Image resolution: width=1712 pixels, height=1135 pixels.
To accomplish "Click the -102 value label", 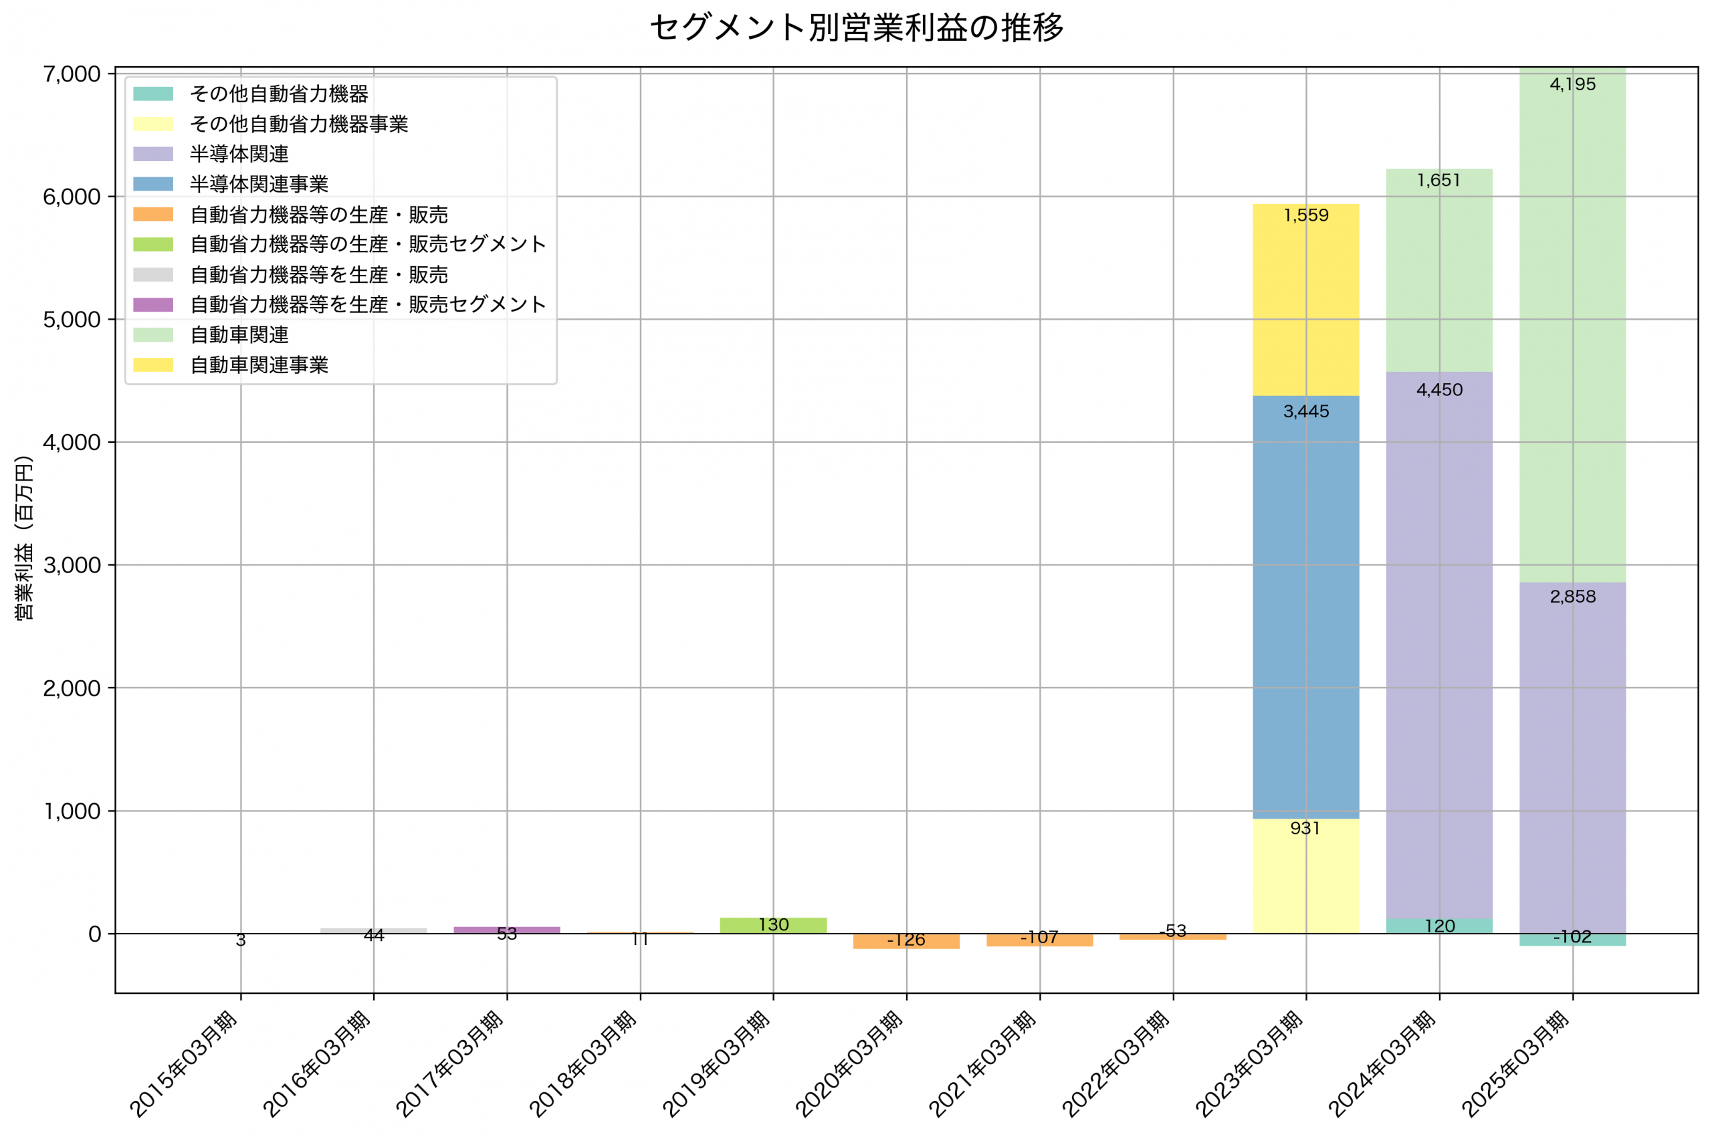I will 1572,938.
